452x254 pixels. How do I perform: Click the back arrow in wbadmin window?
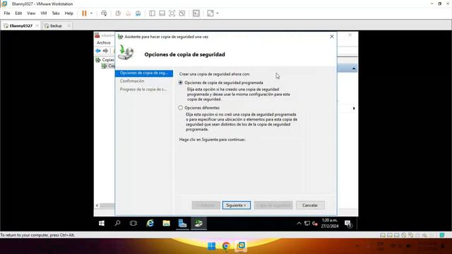pyautogui.click(x=98, y=51)
